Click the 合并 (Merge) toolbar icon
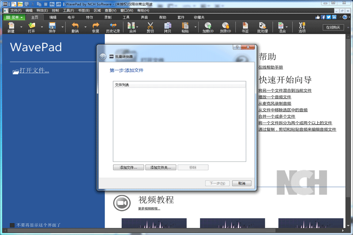 coord(131,27)
